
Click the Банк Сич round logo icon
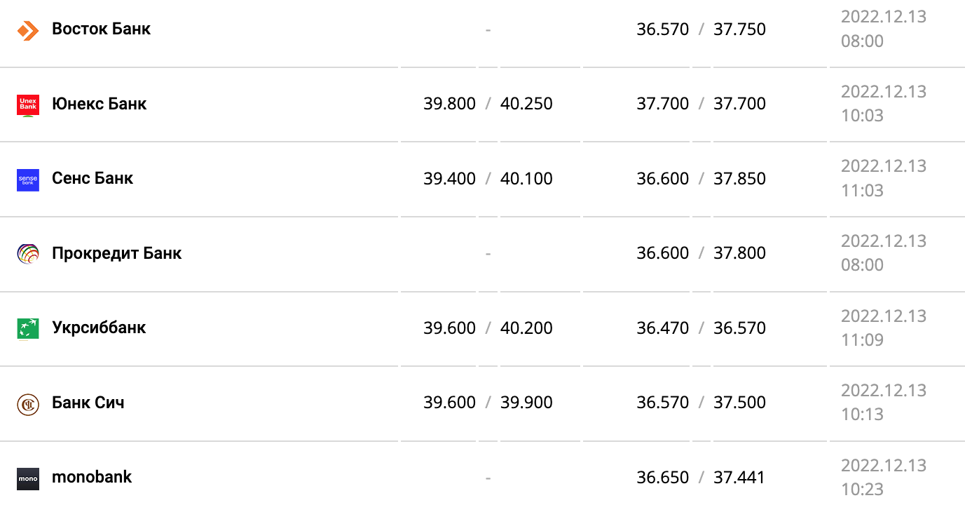28,403
